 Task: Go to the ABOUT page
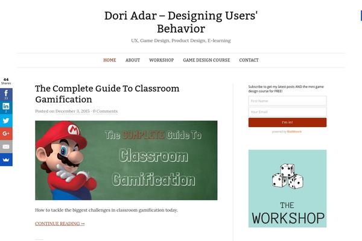coord(133,60)
